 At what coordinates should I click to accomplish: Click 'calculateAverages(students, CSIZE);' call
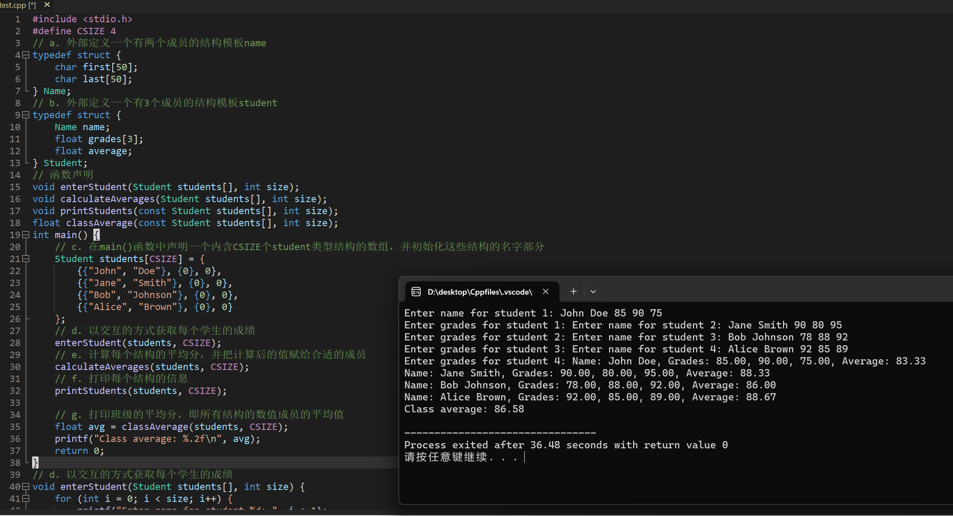[x=152, y=367]
